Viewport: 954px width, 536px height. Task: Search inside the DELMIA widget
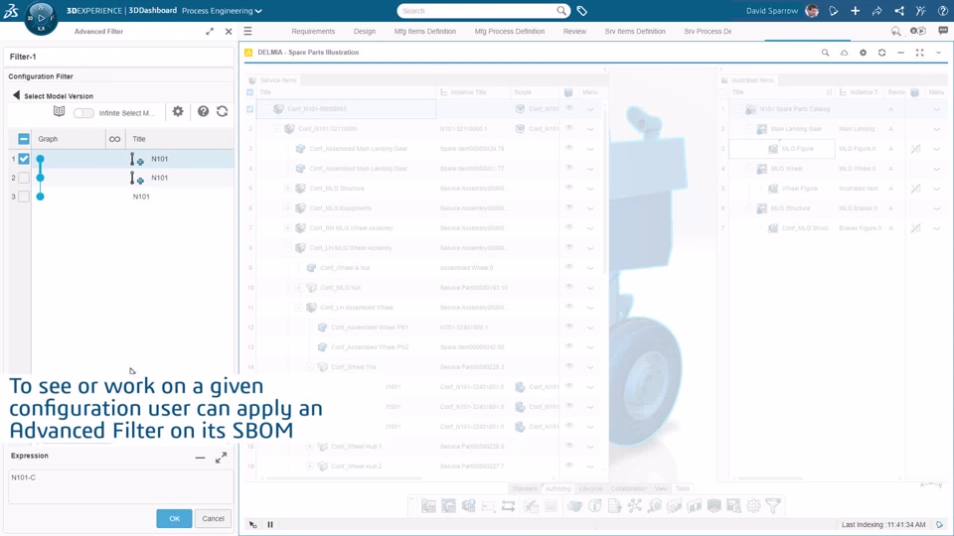[x=825, y=53]
